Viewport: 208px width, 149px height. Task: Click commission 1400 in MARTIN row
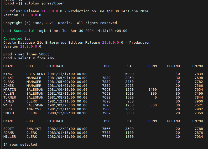click(153, 90)
